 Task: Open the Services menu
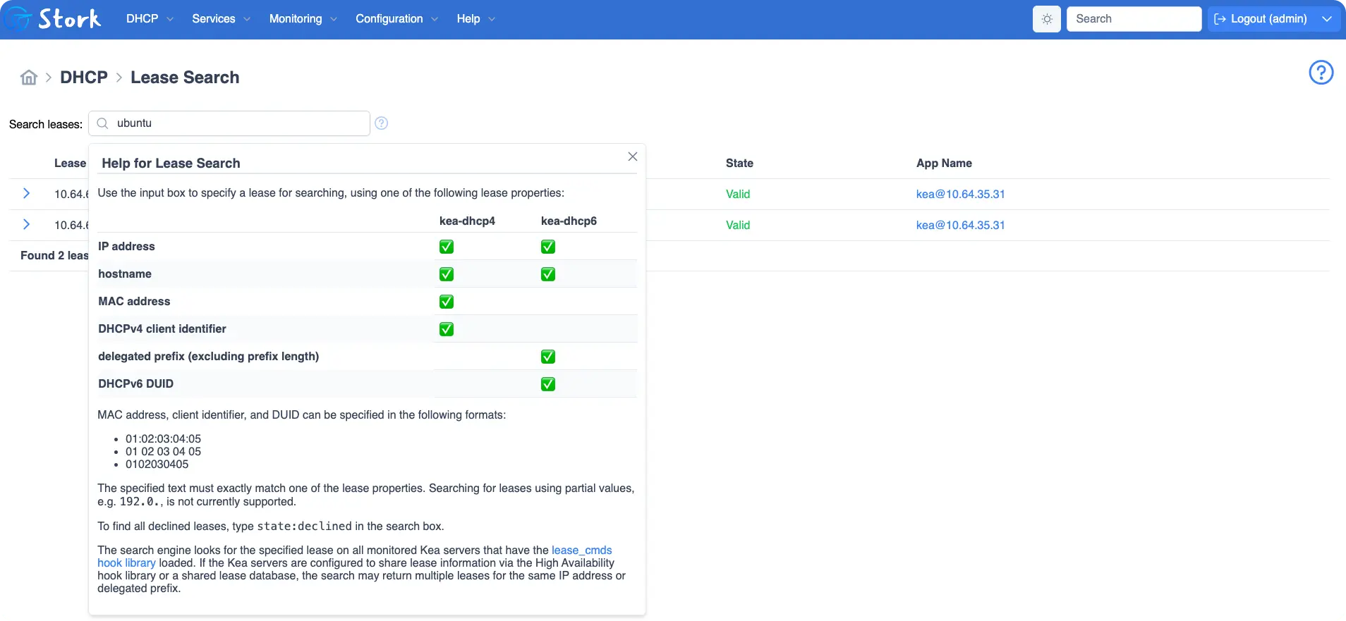point(220,19)
